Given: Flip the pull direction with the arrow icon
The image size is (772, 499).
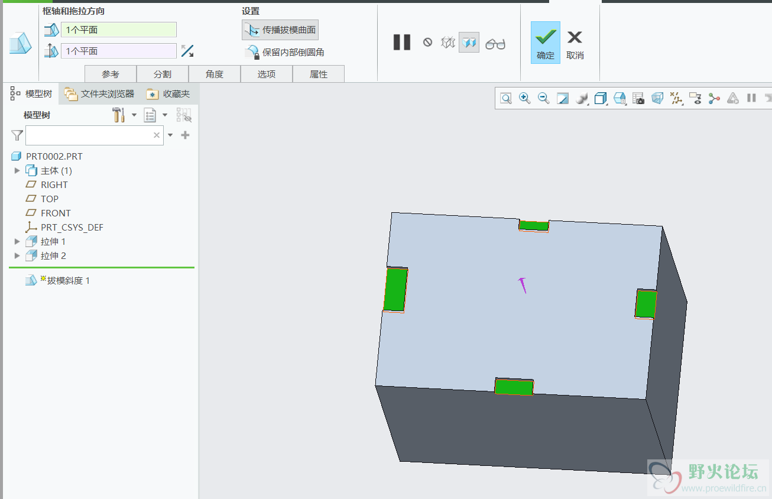Looking at the screenshot, I should [x=187, y=51].
